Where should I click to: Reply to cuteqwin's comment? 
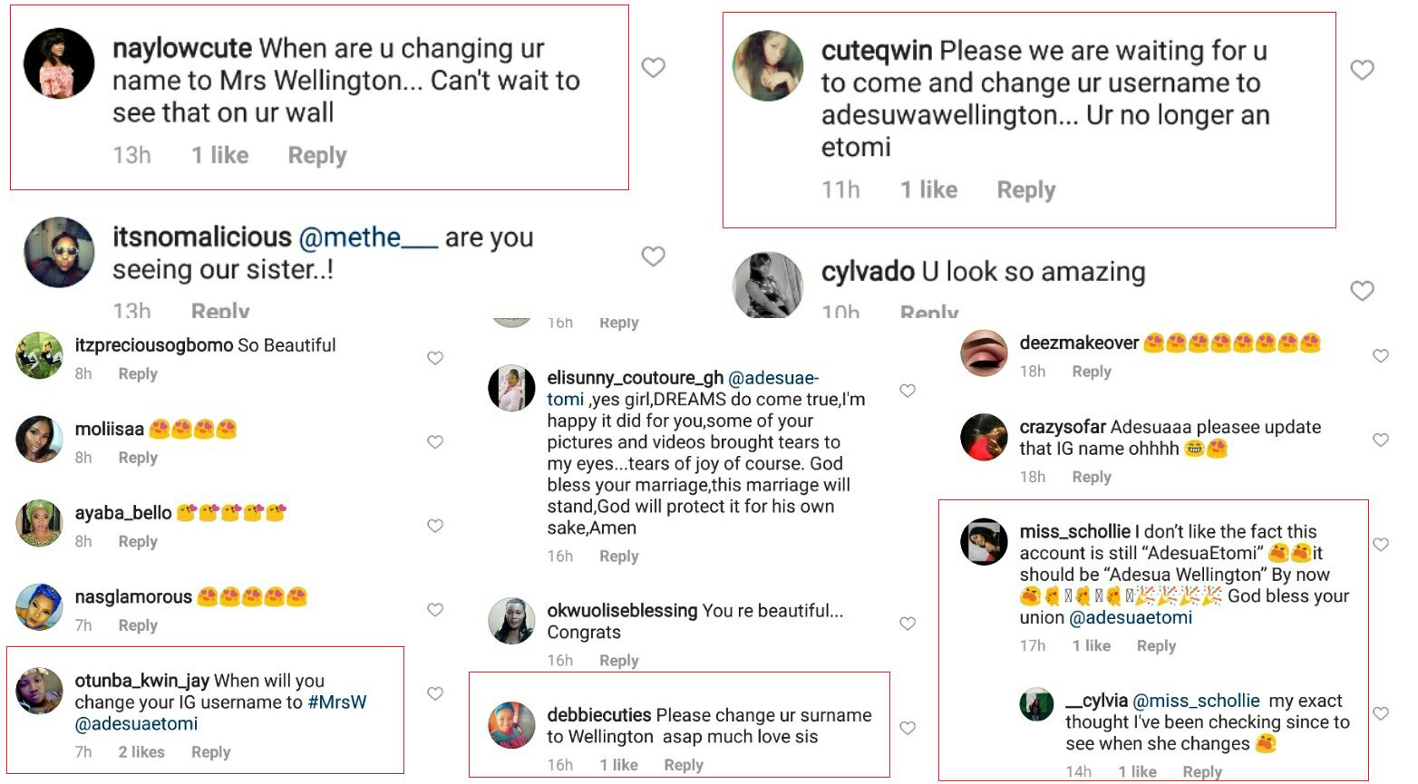pyautogui.click(x=1025, y=190)
